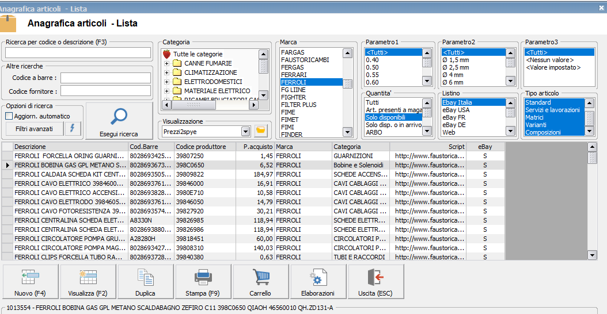The width and height of the screenshot is (607, 314).
Task: Click the Codice a barre input field
Action: (x=105, y=78)
